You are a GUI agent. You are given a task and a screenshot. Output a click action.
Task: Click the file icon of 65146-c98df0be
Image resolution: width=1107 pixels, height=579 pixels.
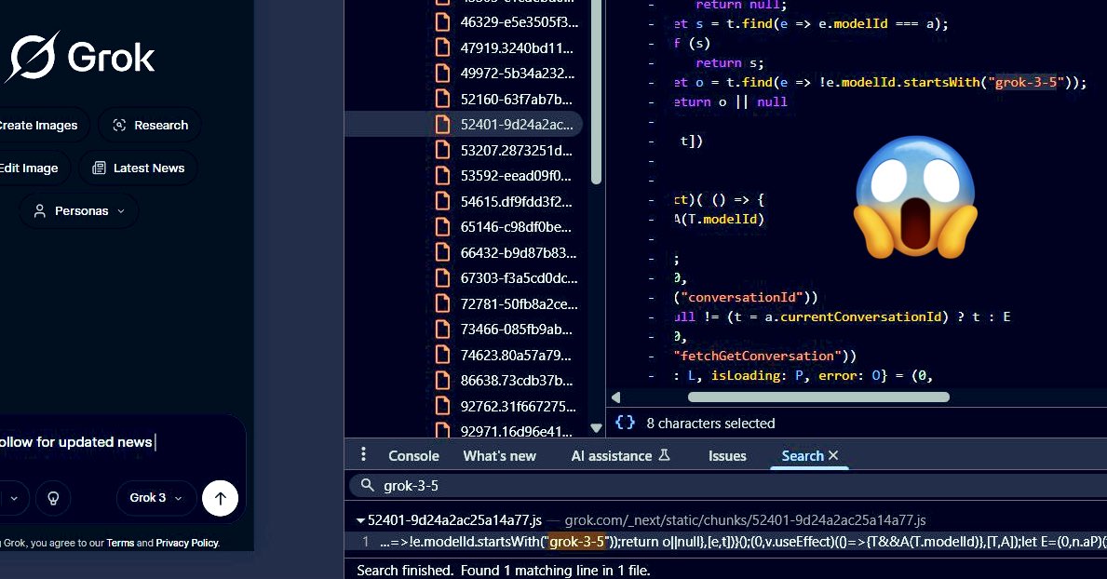[x=442, y=226]
